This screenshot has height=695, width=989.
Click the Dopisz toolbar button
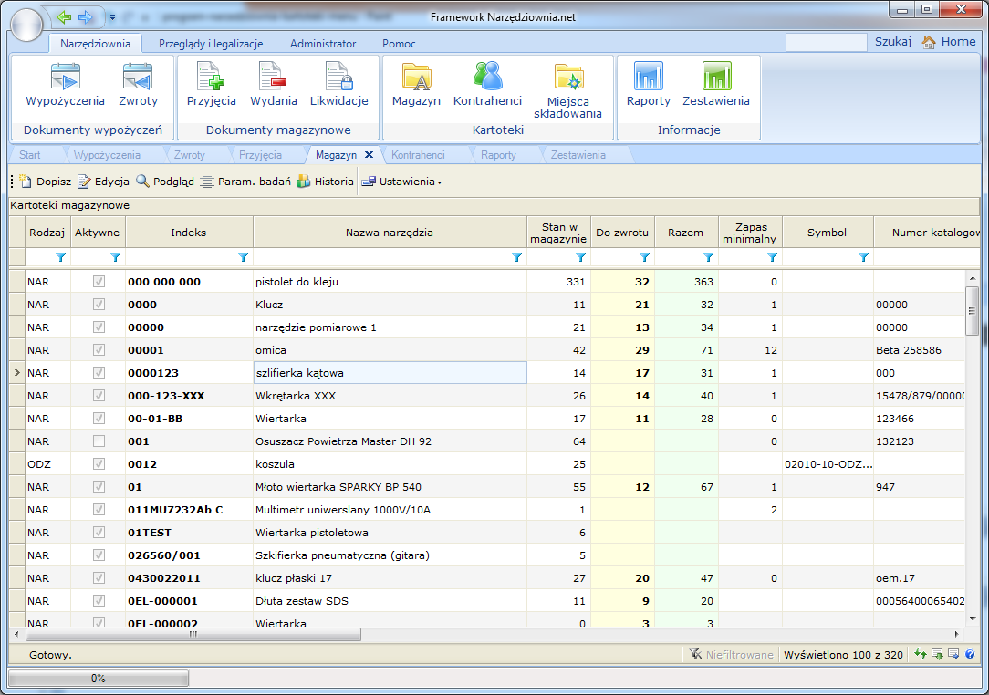[45, 182]
